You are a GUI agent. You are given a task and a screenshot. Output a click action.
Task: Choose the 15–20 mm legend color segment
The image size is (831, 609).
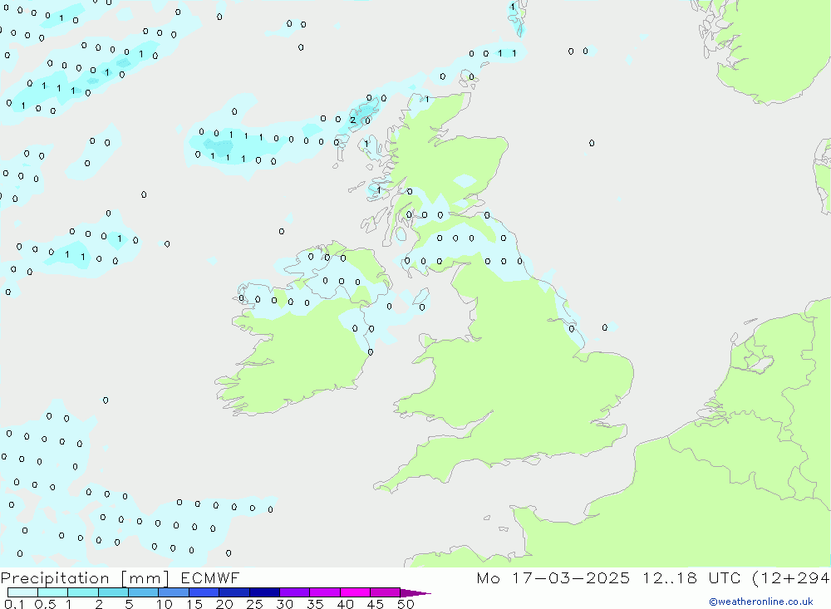tap(204, 592)
